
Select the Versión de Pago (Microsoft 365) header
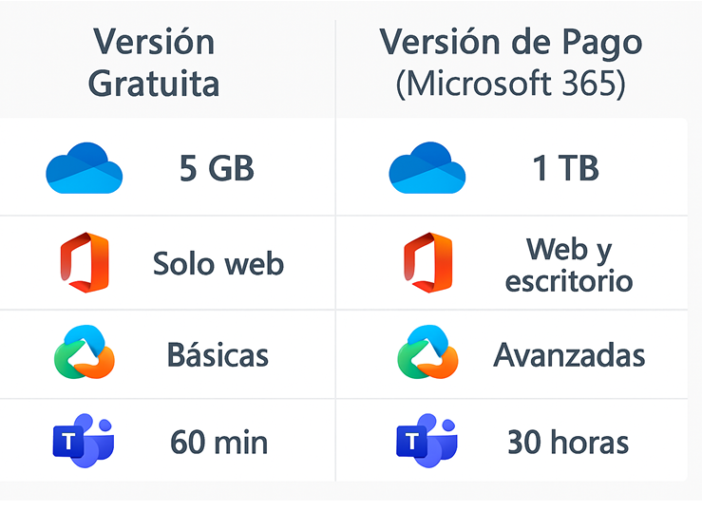[x=511, y=63]
